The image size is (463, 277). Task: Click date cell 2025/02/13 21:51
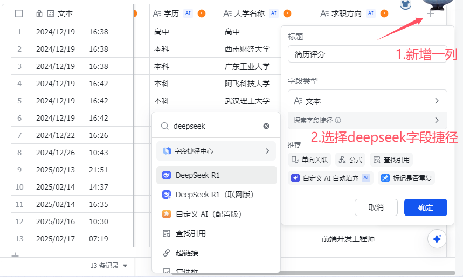pyautogui.click(x=72, y=170)
